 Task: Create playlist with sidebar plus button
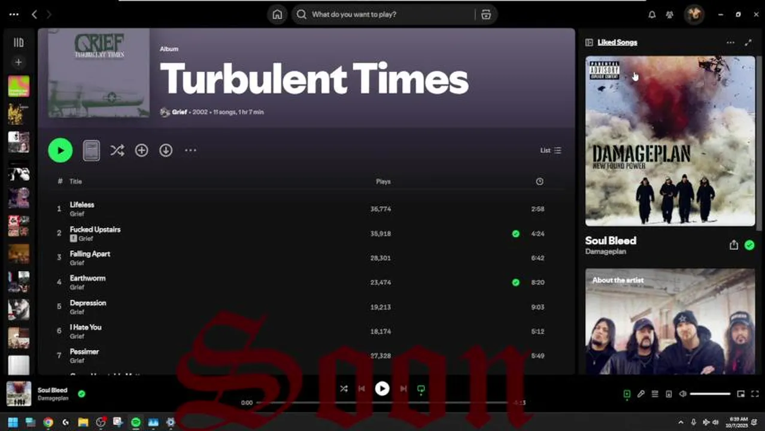click(x=19, y=62)
